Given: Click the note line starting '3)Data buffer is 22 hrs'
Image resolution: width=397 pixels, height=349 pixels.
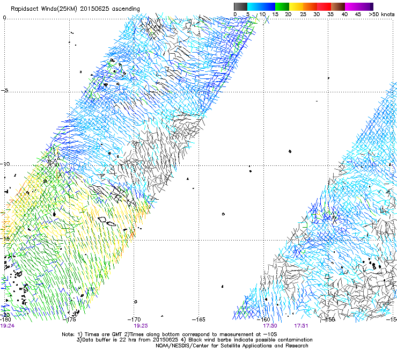Looking at the screenshot, I should click(194, 340).
